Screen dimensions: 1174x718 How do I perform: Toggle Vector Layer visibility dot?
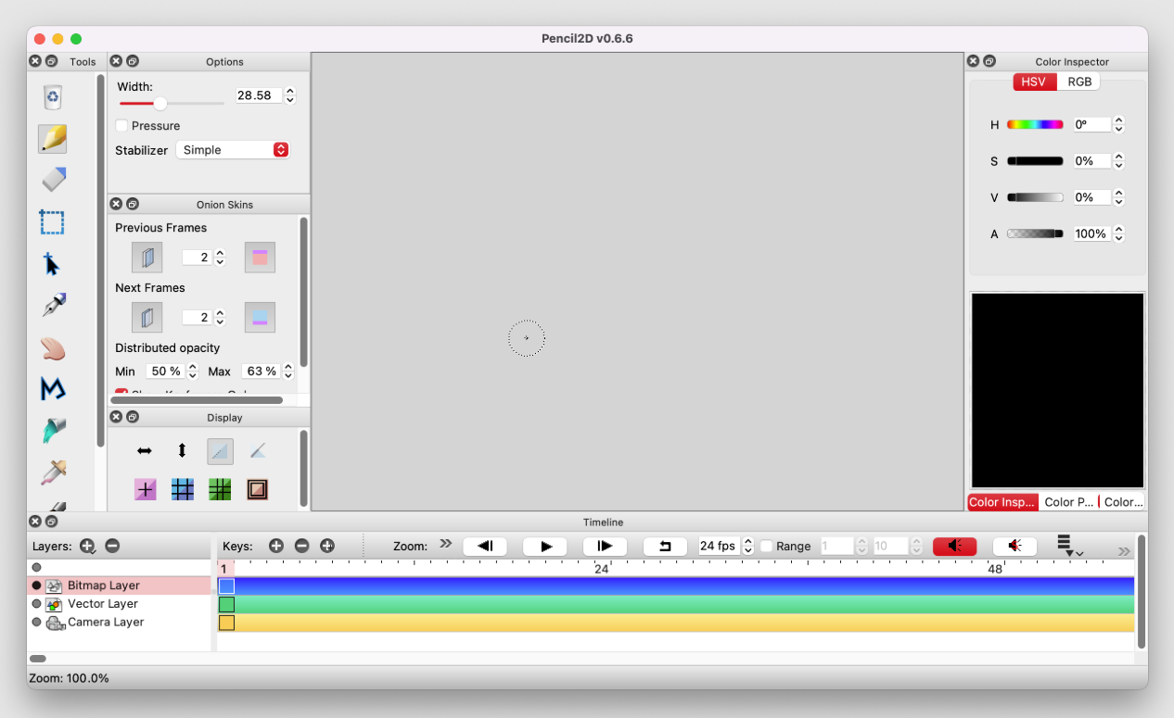[37, 604]
